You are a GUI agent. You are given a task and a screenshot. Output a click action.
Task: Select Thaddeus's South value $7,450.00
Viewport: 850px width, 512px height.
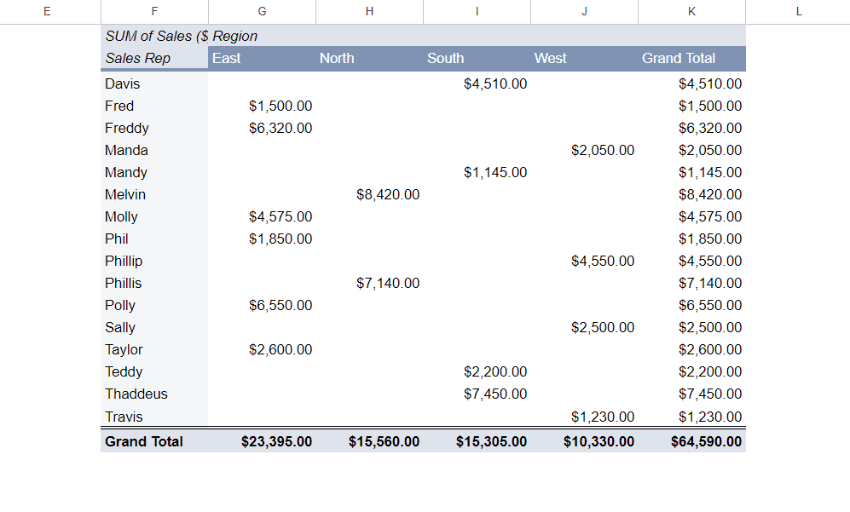[x=477, y=394]
